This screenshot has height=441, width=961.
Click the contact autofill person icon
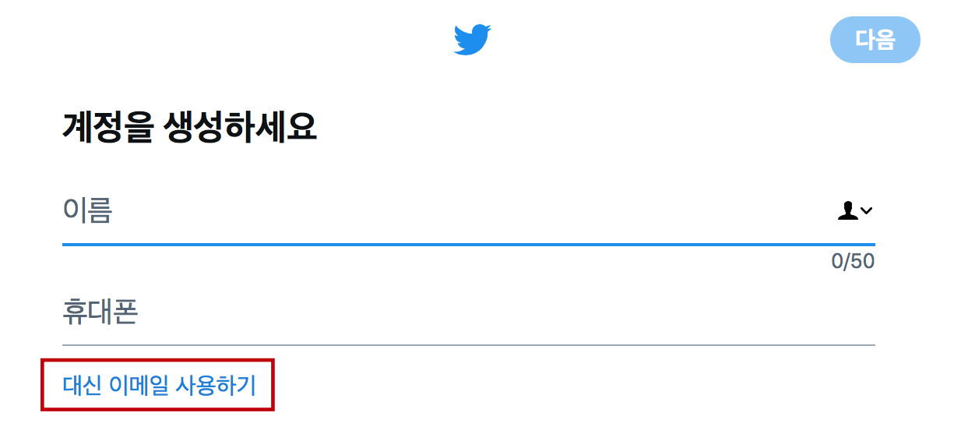click(x=847, y=210)
